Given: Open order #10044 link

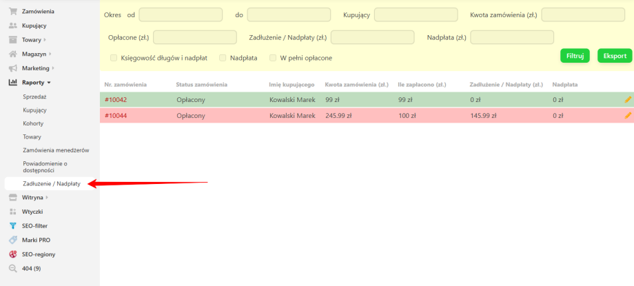Looking at the screenshot, I should click(116, 115).
